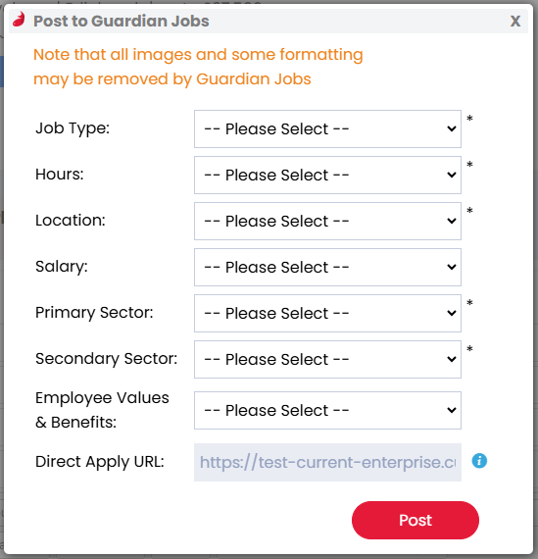Click the 'Hours:' label text

point(60,175)
